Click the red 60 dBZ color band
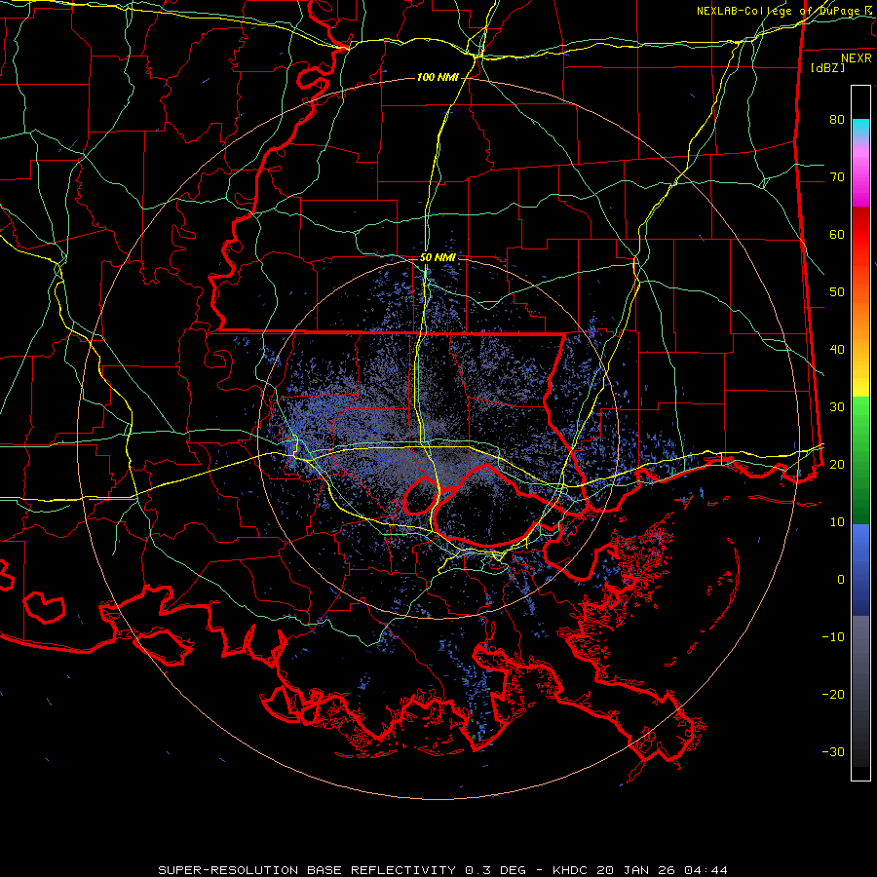The image size is (877, 877). [860, 234]
